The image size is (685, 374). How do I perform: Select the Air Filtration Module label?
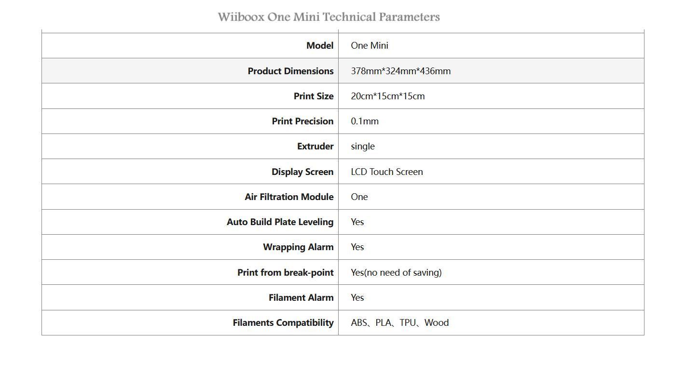pos(289,197)
